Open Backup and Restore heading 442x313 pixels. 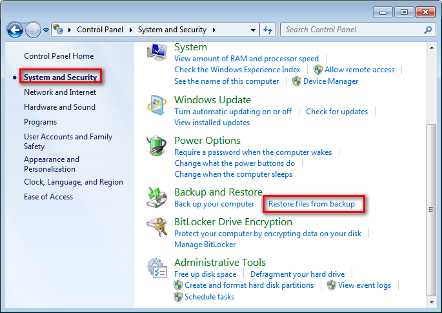point(219,192)
